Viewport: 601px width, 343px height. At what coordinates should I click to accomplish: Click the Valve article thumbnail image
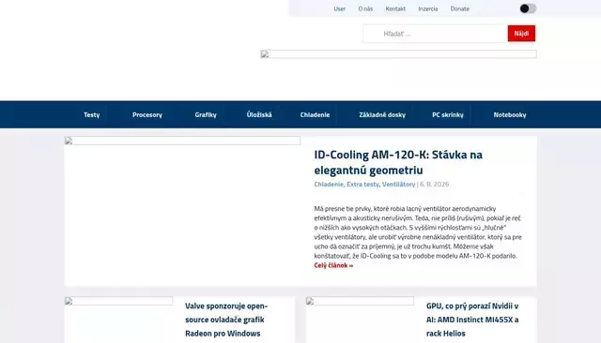click(x=118, y=301)
